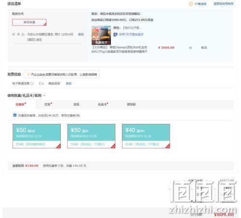Select the JD Express delivery option
241x218 pixels.
click(29, 22)
